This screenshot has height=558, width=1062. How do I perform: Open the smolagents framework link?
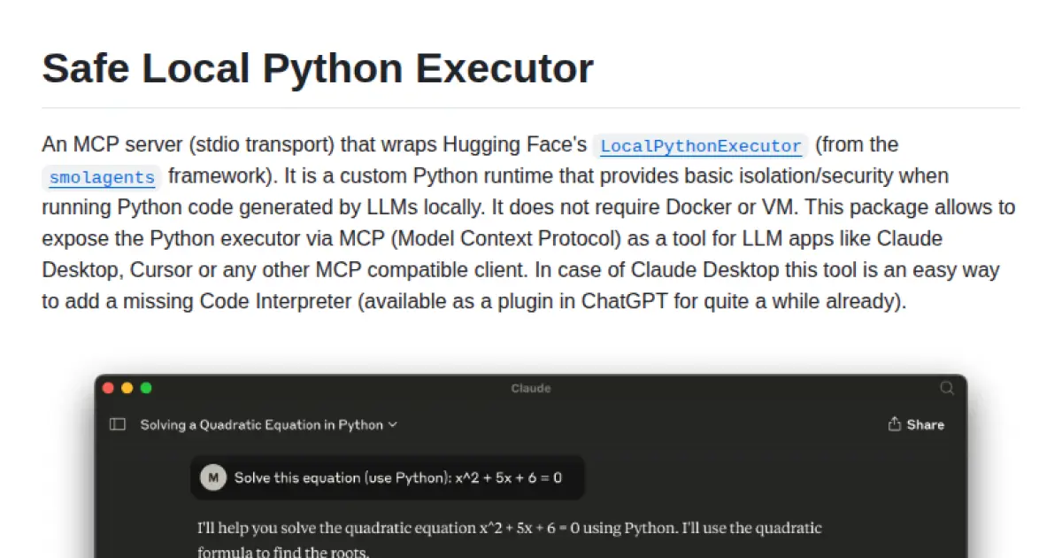tap(100, 178)
